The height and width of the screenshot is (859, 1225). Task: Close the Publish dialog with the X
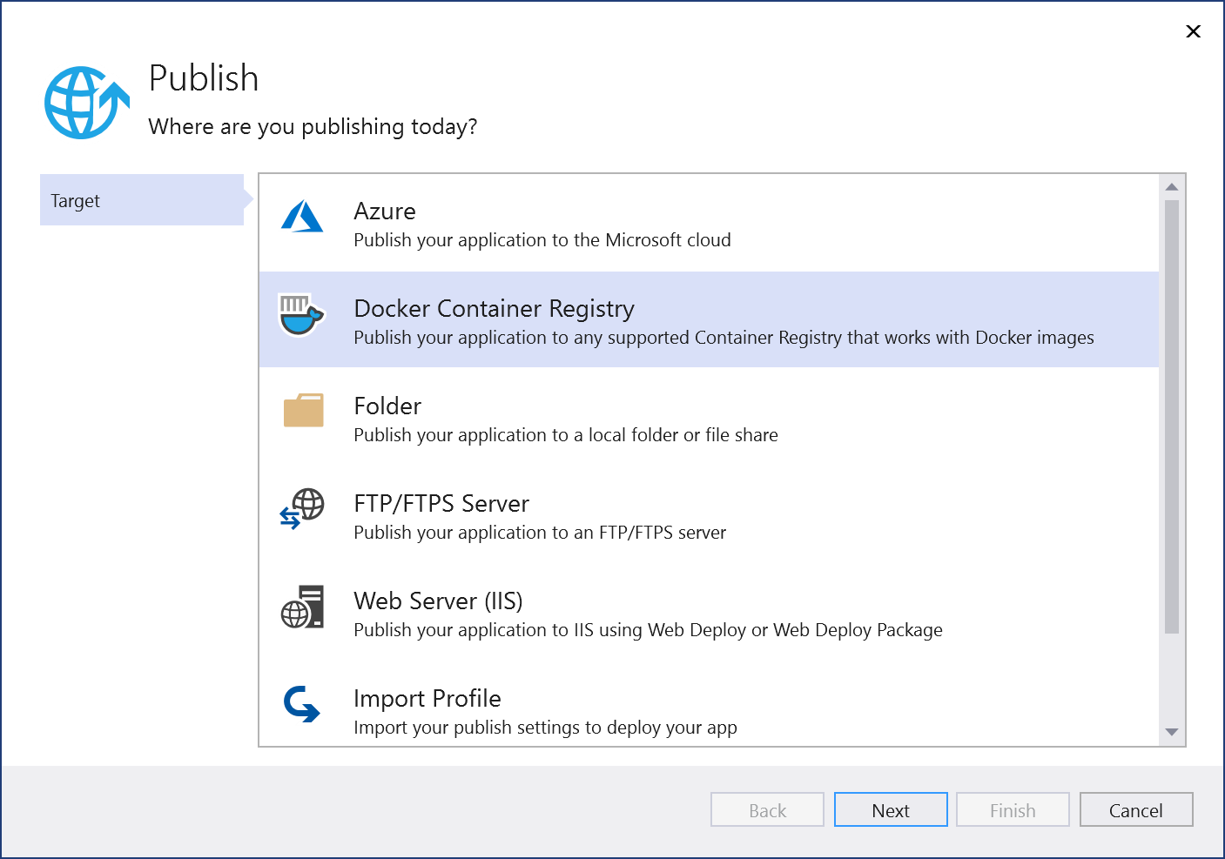1193,31
